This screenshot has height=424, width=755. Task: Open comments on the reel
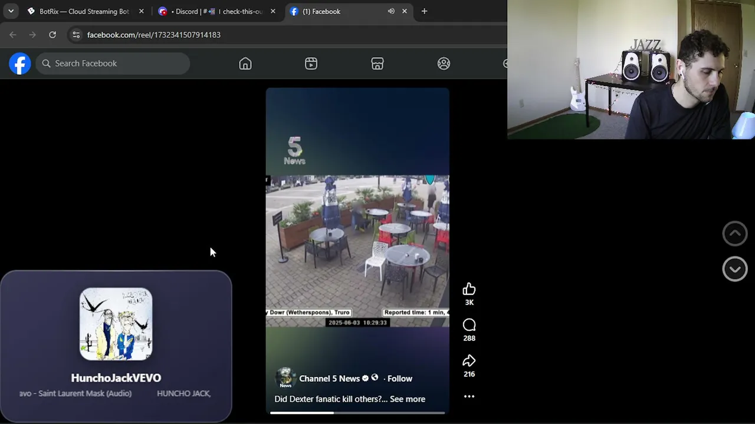pos(469,325)
